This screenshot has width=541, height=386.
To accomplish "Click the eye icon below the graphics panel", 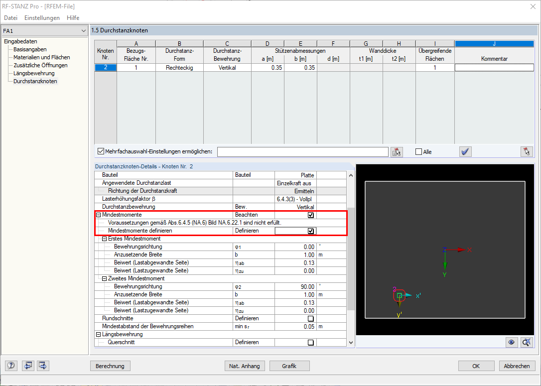I will pyautogui.click(x=511, y=342).
